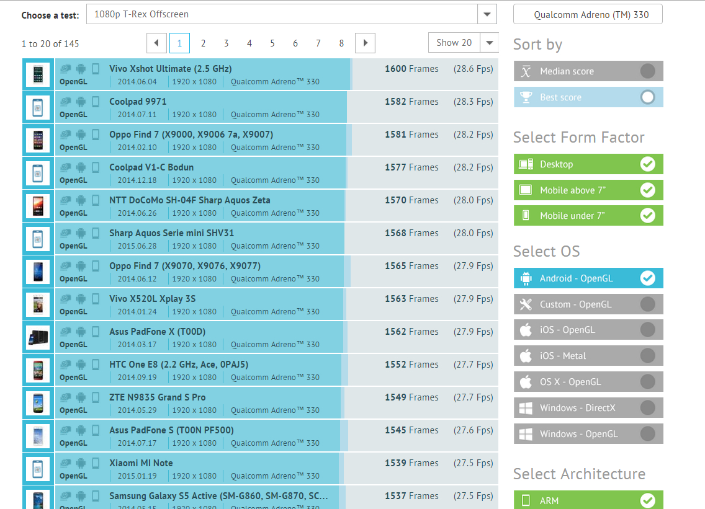Toggle the Desktop form factor filter
705x509 pixels.
(588, 164)
